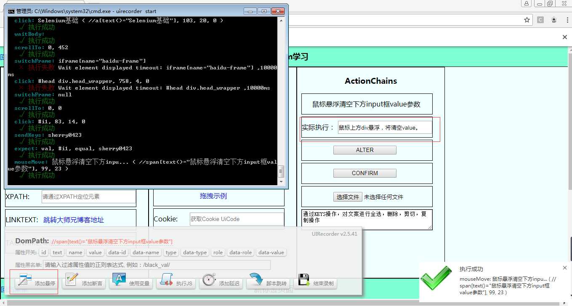Viewport: 572px width, 306px height.
Task: Click the cmd window scroll-down arrow
Action: (x=281, y=182)
